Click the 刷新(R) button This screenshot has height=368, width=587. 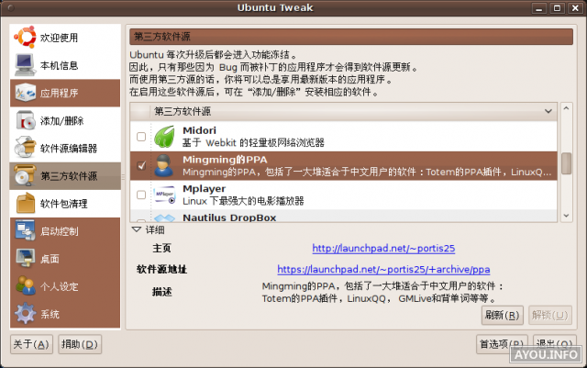[x=502, y=315]
